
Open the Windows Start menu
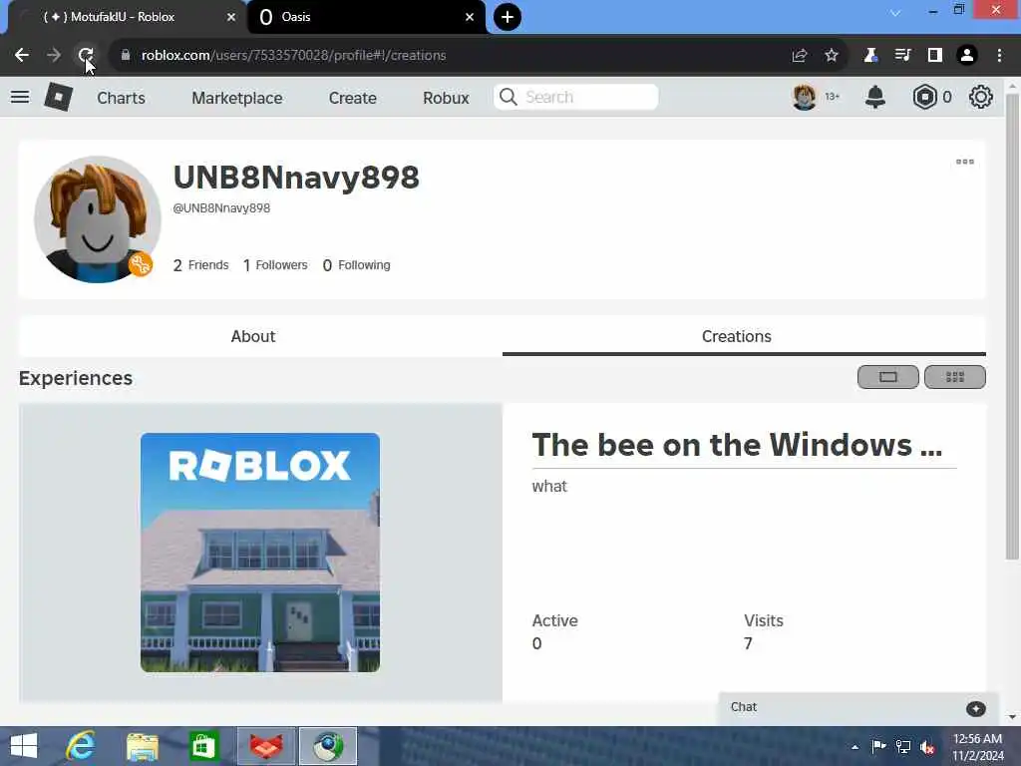[24, 746]
